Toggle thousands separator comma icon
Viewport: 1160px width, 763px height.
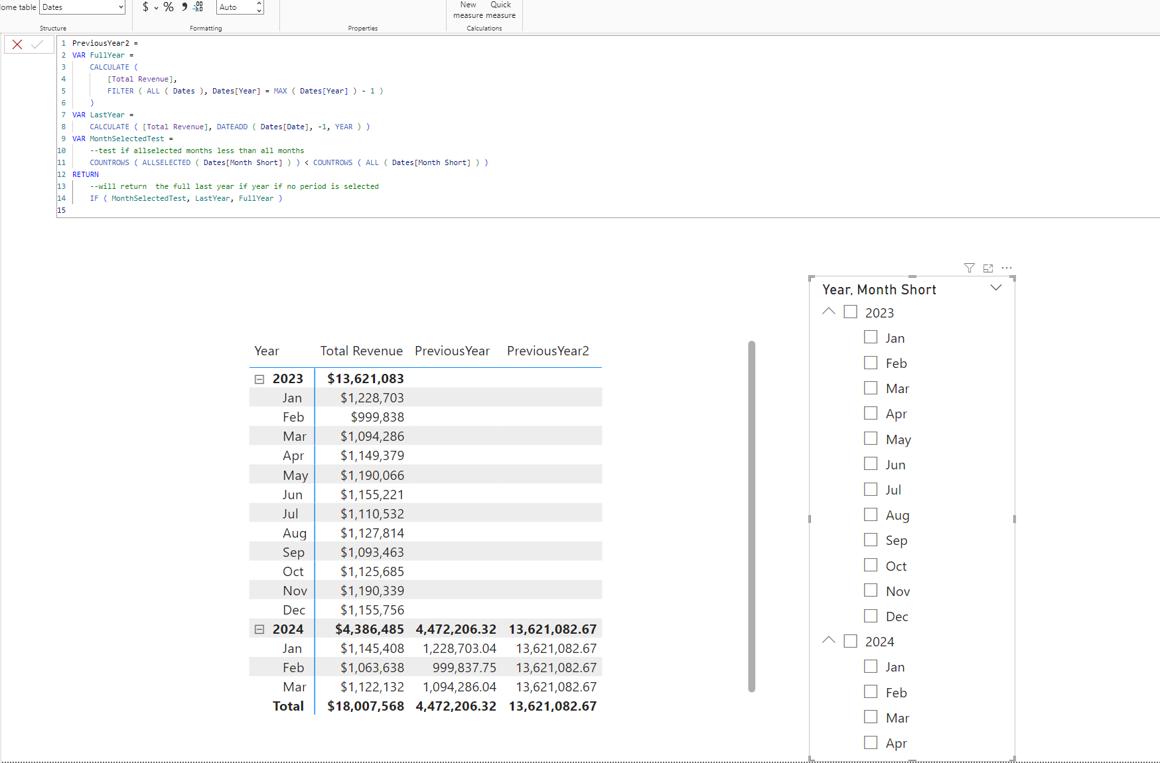[184, 7]
